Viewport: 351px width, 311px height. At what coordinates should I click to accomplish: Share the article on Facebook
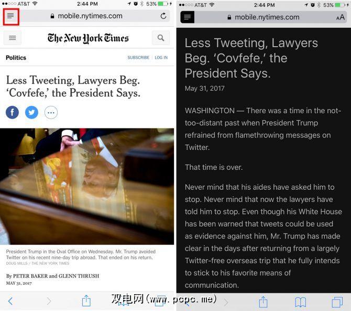pyautogui.click(x=12, y=112)
